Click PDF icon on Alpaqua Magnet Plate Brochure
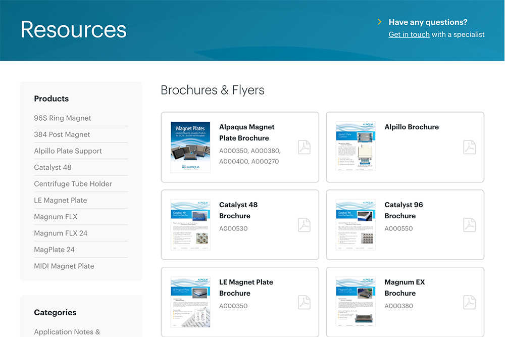Viewport: 505px width, 337px height. 304,147
